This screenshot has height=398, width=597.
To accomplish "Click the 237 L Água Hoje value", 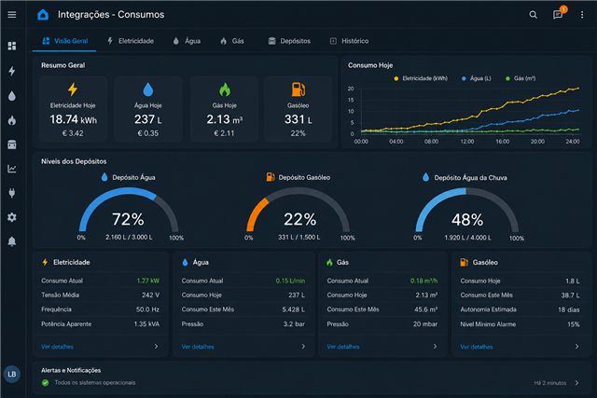I will coord(147,120).
